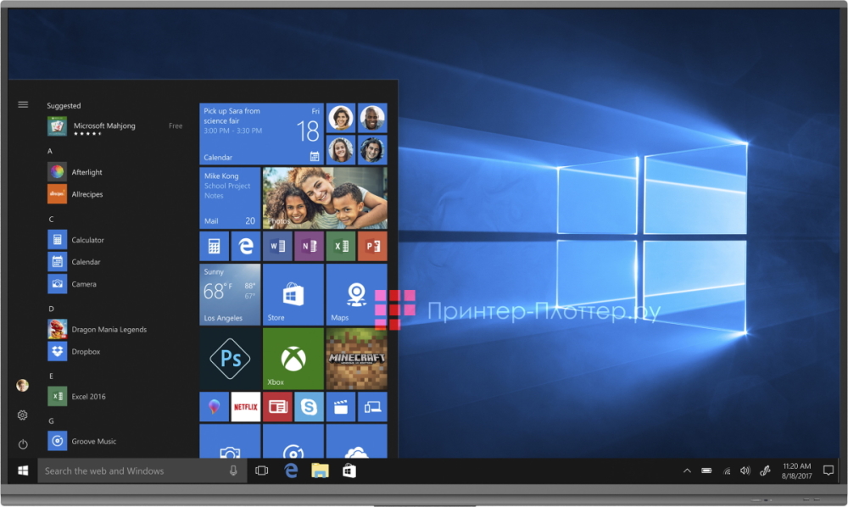
Task: Launch Xbox from its green tile
Action: (x=293, y=359)
